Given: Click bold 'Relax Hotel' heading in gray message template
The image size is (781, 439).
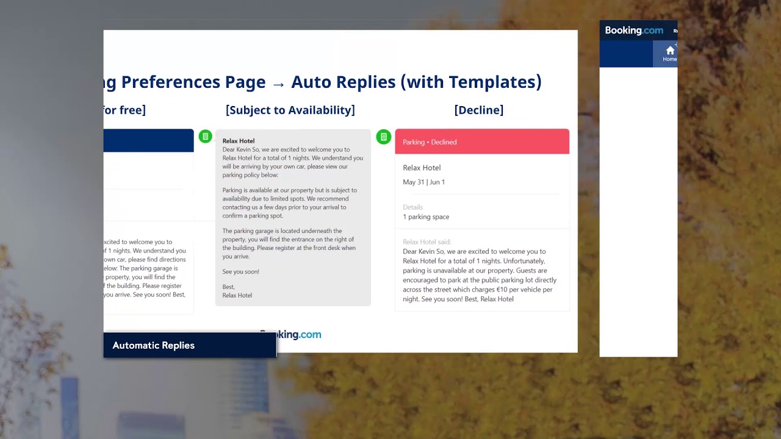Looking at the screenshot, I should pyautogui.click(x=239, y=141).
